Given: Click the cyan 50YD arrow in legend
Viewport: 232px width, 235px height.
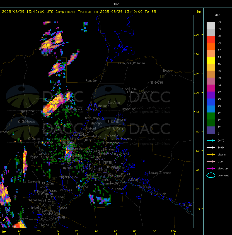Looking at the screenshot, I should point(211,140).
